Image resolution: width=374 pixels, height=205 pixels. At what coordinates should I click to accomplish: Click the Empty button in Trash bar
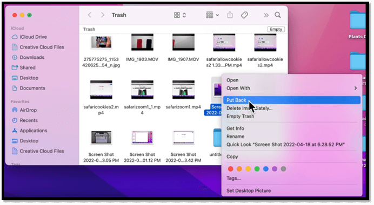click(x=276, y=29)
